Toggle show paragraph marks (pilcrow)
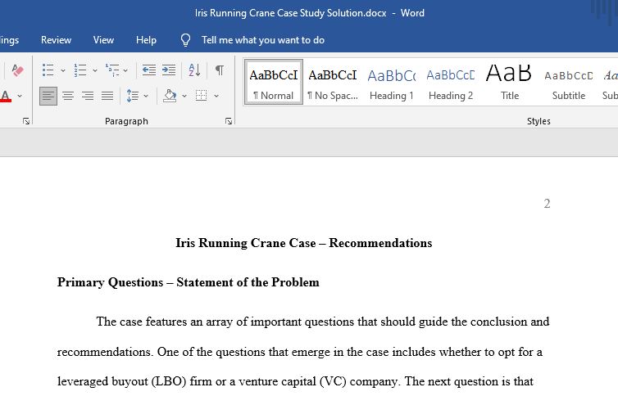This screenshot has width=618, height=396. click(220, 70)
